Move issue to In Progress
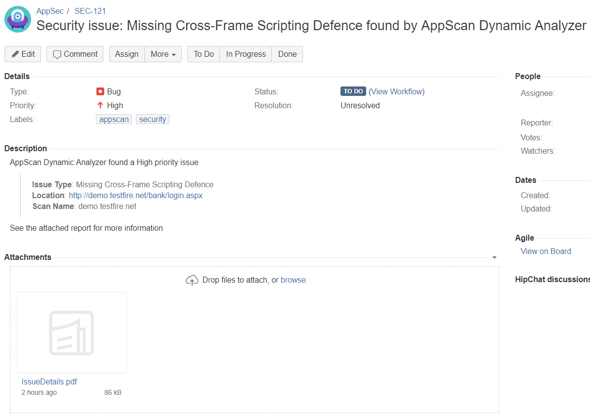This screenshot has width=590, height=420. point(246,54)
